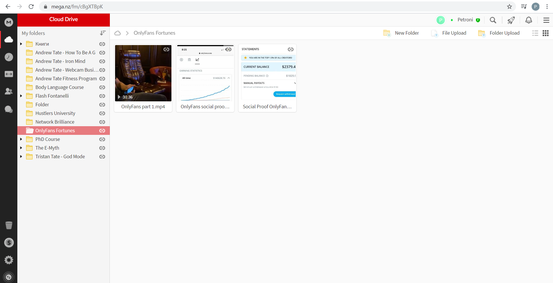
Task: Open the hamburger main menu
Action: click(546, 20)
